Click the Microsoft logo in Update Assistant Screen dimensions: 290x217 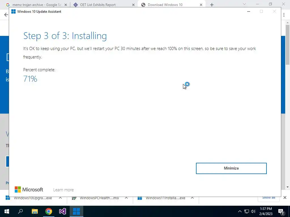[29, 190]
